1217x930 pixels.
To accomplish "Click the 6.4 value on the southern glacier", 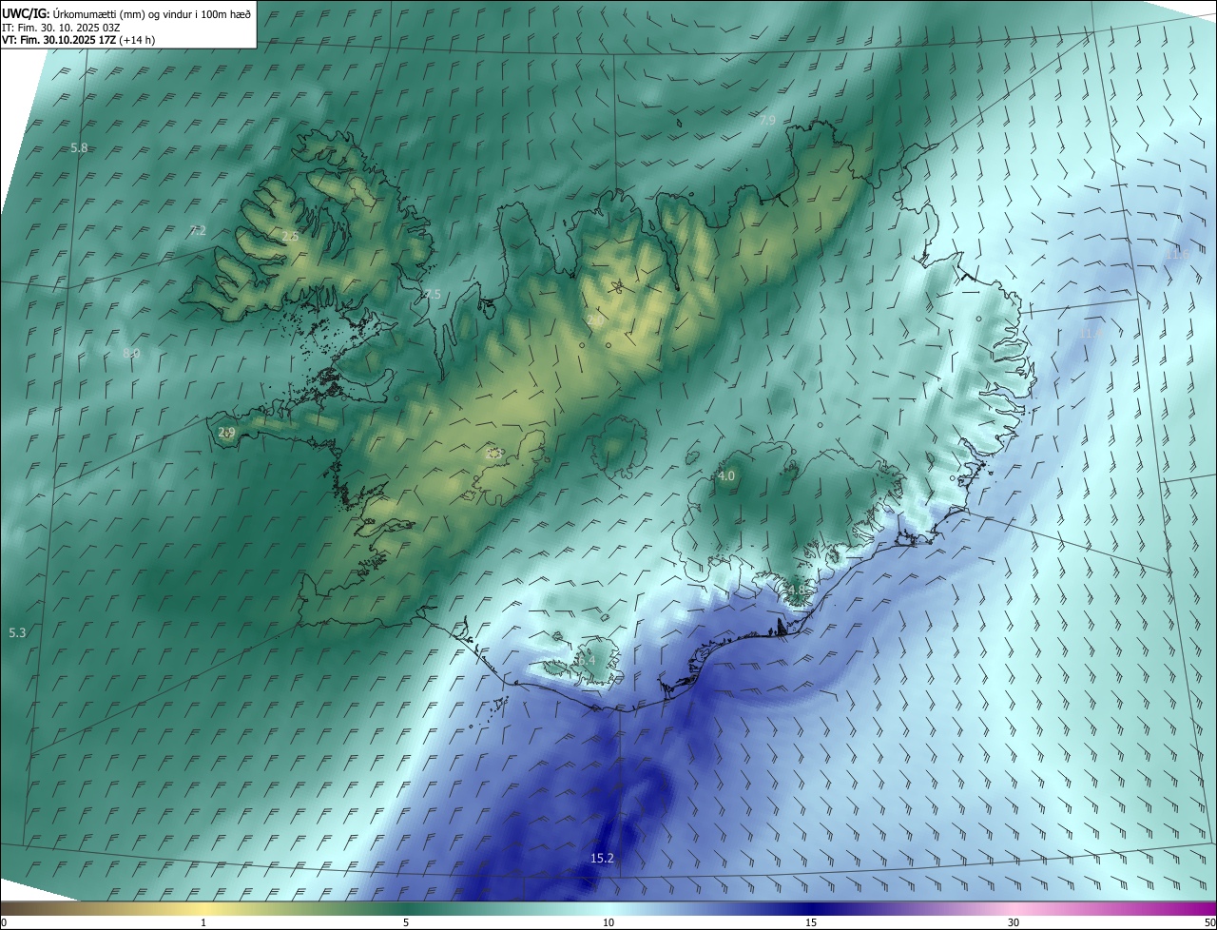I will point(587,660).
